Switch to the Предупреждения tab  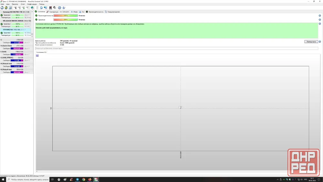(x=112, y=12)
